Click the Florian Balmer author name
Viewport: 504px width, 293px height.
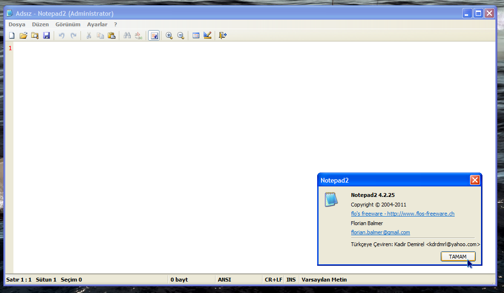pyautogui.click(x=367, y=223)
